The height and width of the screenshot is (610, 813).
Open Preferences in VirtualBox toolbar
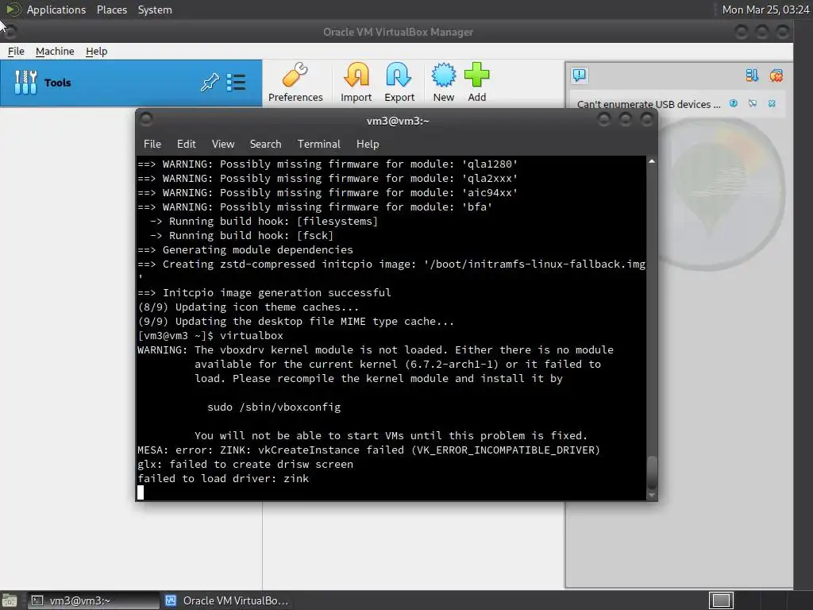[x=295, y=83]
